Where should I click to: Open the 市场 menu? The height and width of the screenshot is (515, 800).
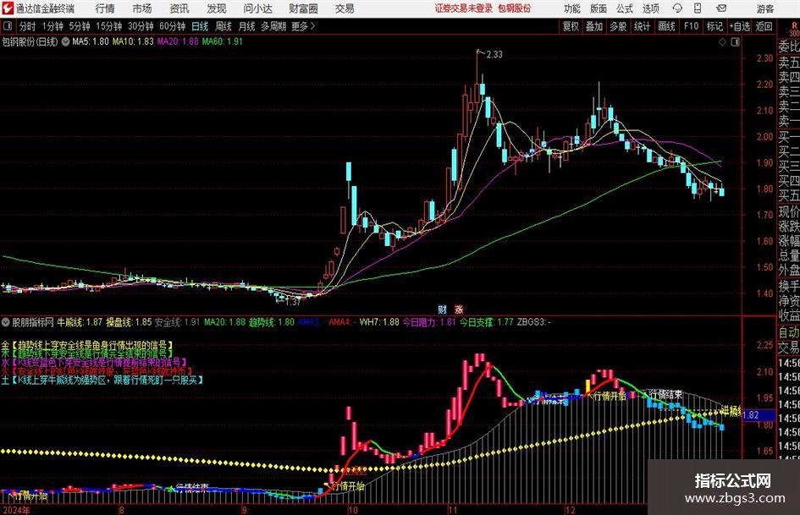(x=142, y=8)
